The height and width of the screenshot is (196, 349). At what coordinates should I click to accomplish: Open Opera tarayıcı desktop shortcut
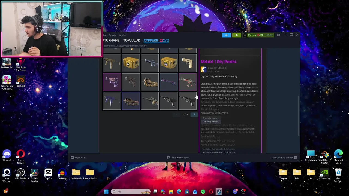[x=20, y=157]
